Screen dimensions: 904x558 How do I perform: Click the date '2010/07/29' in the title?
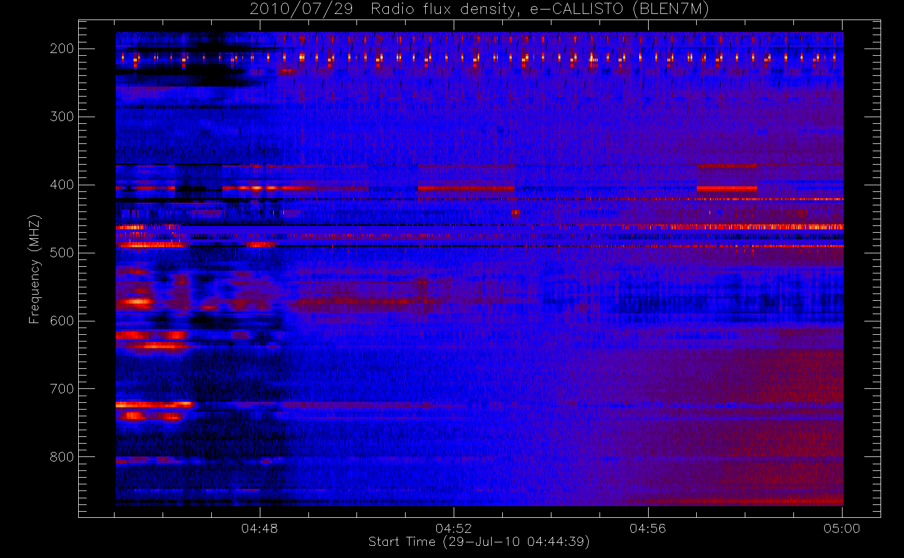[301, 9]
